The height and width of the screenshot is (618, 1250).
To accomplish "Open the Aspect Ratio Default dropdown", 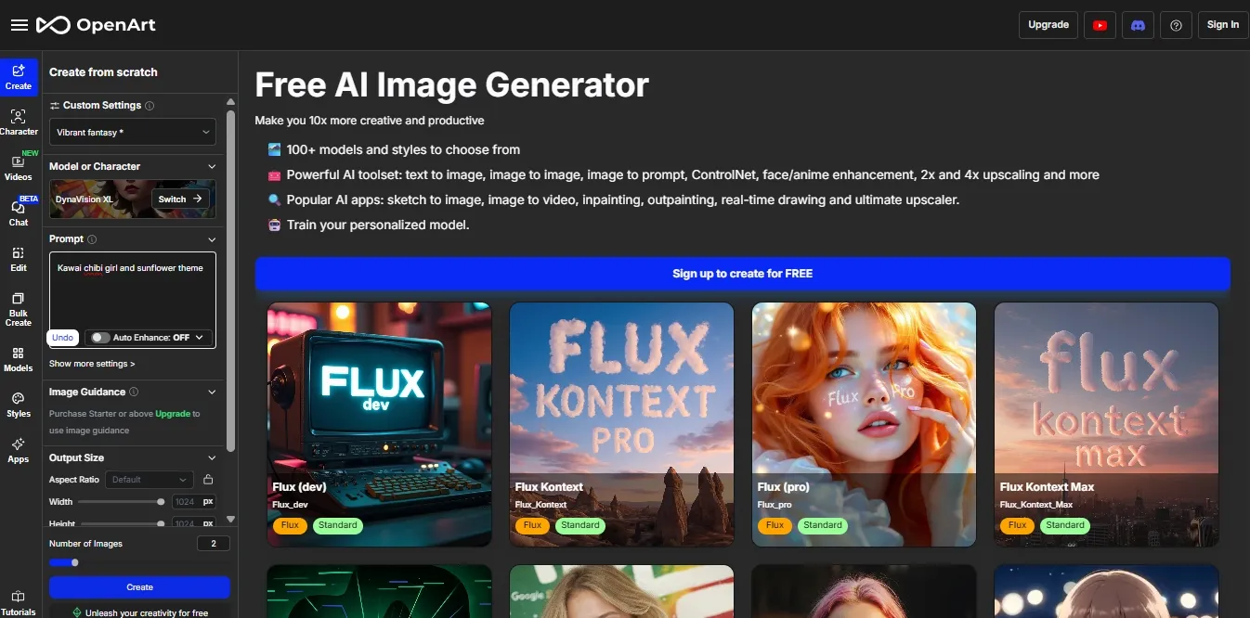I will [149, 480].
